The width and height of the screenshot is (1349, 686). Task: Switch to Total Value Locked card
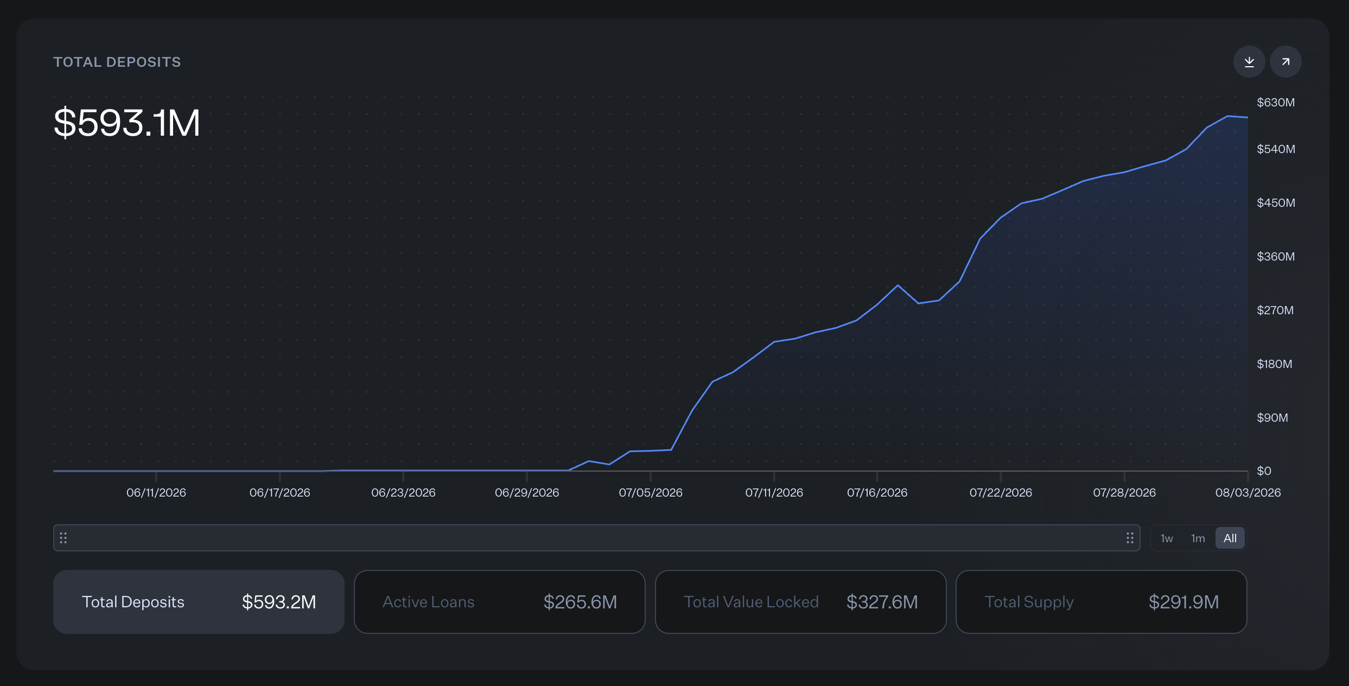click(x=801, y=602)
